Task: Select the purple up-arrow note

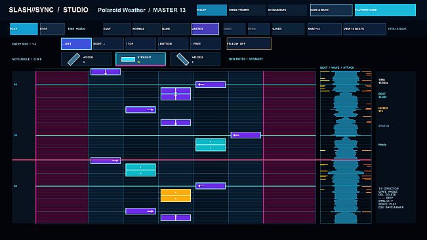Action: point(176,218)
